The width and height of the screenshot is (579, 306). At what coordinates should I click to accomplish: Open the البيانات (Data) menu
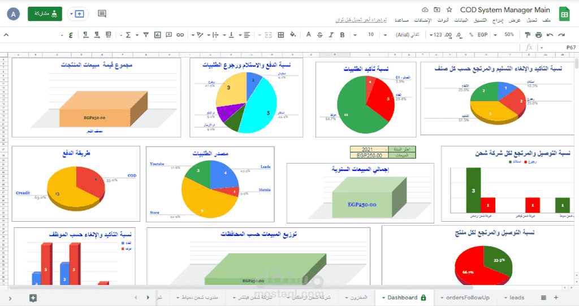pyautogui.click(x=461, y=20)
